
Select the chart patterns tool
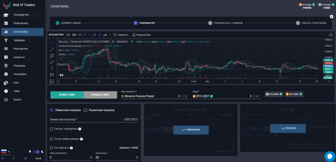[x=52, y=74]
